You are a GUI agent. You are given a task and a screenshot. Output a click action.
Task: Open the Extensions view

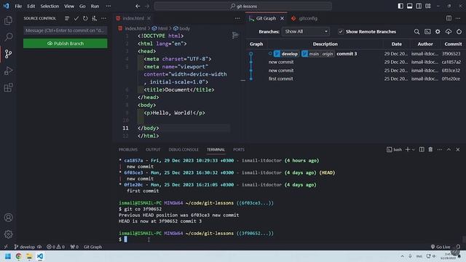tap(8, 87)
